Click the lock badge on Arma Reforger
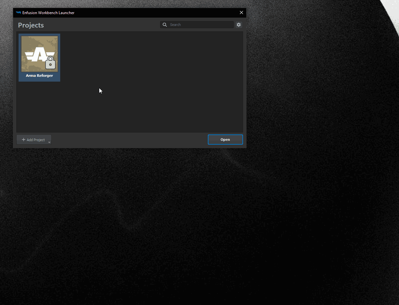The height and width of the screenshot is (305, 399). (x=50, y=63)
